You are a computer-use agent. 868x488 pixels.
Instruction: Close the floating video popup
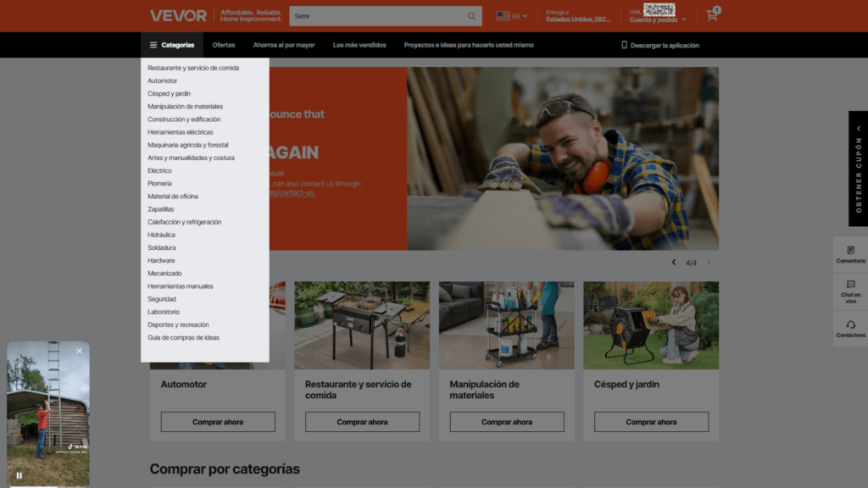point(79,351)
